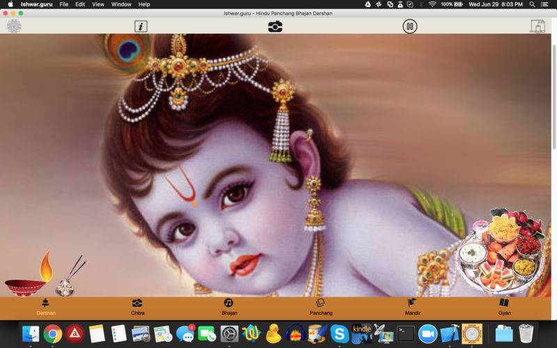This screenshot has height=348, width=557.
Task: Open the Help menu
Action: 144,4
